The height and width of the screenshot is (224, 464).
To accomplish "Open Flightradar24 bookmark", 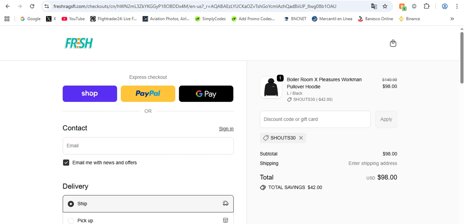I will tap(114, 19).
